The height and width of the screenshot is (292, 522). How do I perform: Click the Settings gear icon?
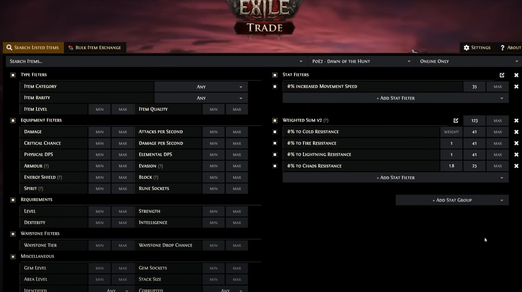click(x=466, y=48)
